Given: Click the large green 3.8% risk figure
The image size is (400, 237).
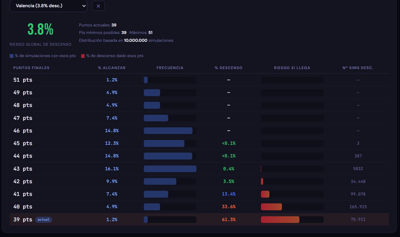Looking at the screenshot, I should (x=40, y=30).
